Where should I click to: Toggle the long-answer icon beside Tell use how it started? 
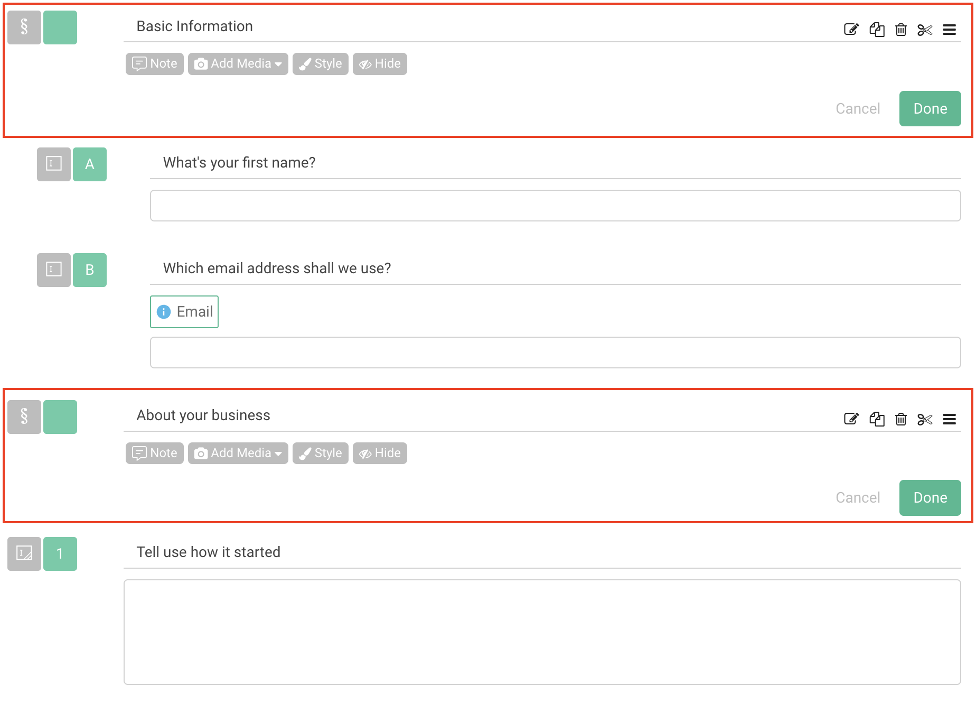click(24, 554)
